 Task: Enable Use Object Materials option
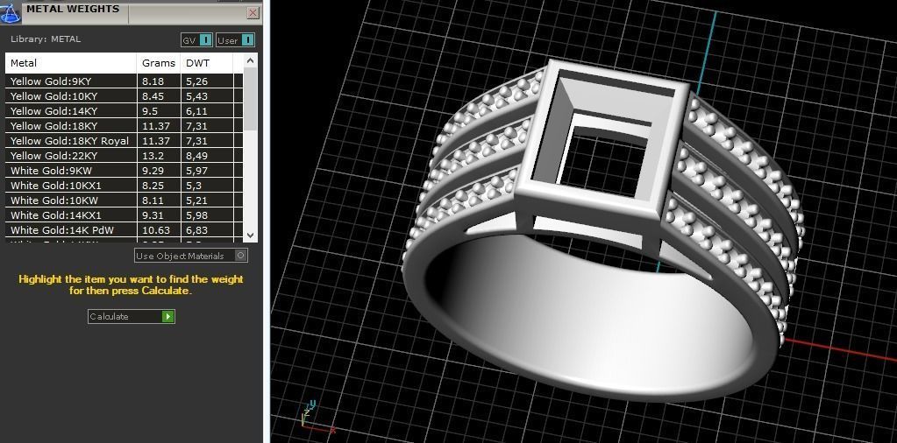(x=191, y=256)
